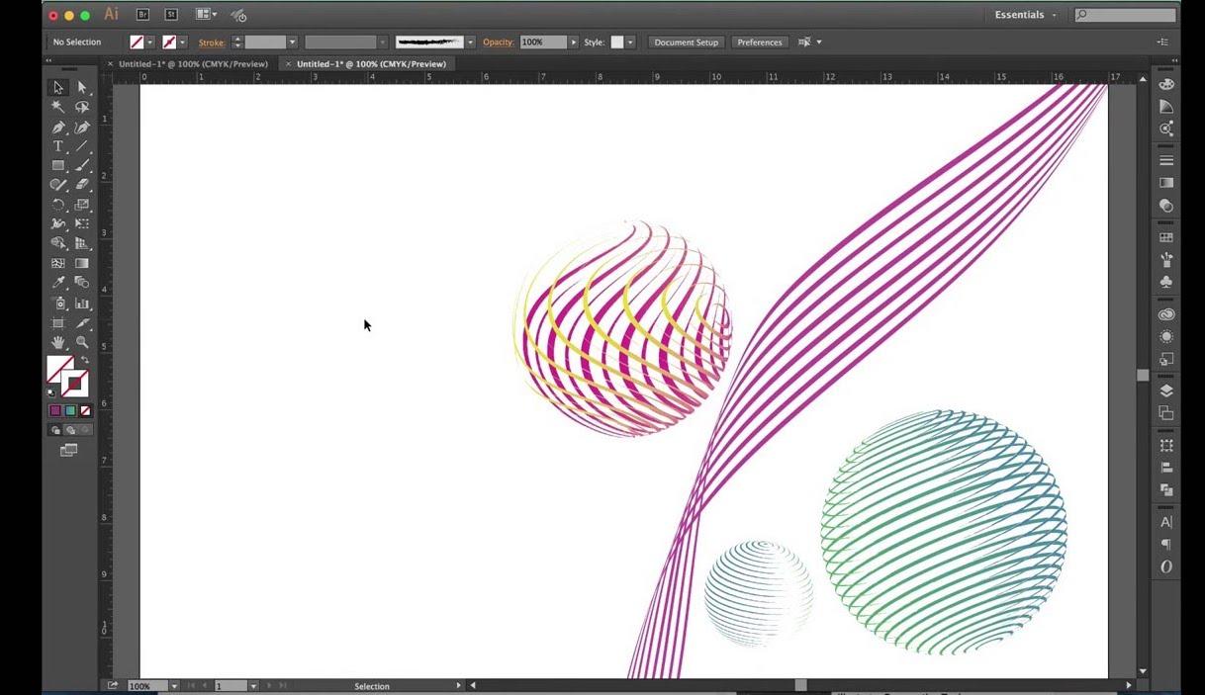Switch to the first Untitled-1 document tab
Image resolution: width=1205 pixels, height=695 pixels.
pyautogui.click(x=191, y=63)
